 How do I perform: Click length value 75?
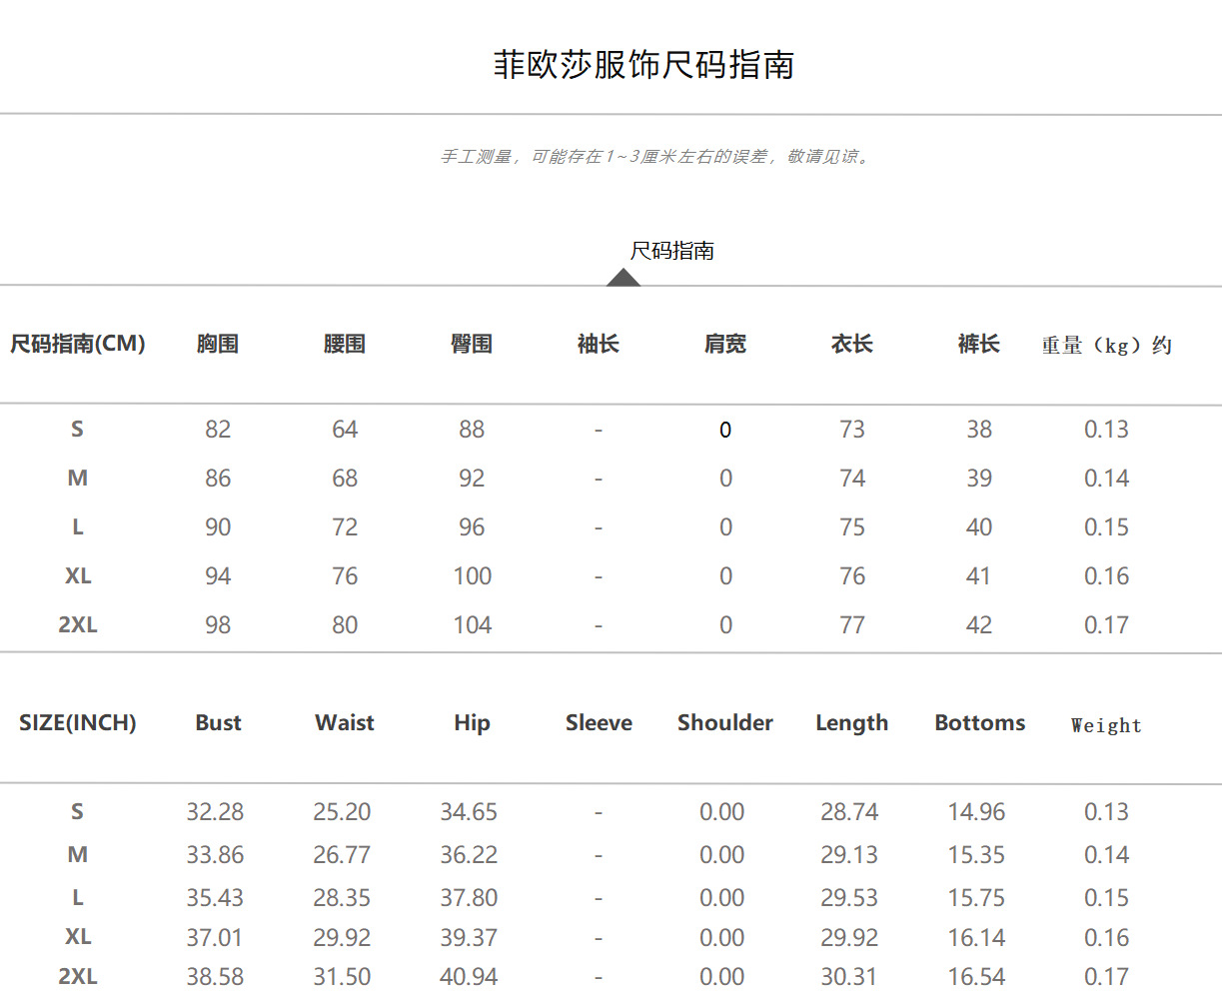pos(852,527)
